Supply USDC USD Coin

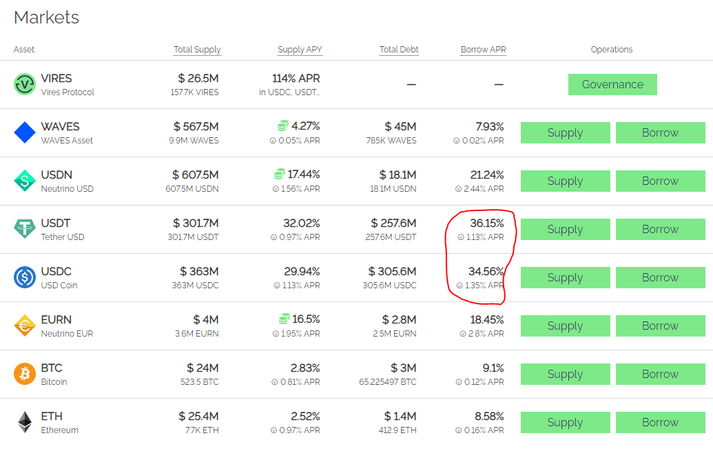click(565, 277)
